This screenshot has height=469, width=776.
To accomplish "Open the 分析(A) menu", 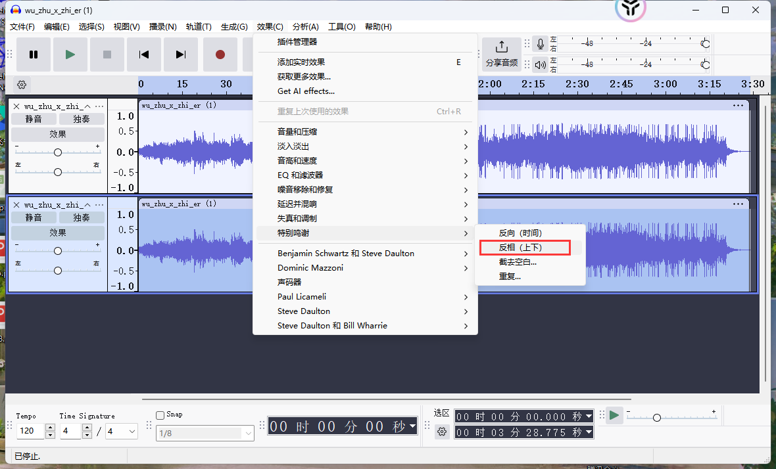I will point(305,27).
